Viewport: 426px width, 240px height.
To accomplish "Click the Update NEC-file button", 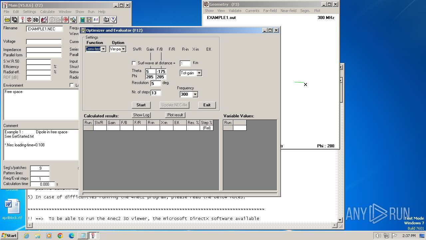I will point(174,105).
